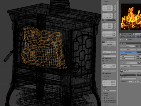Open the Material properties tab icon
Screen dimensions: 141x106
(140, 37)
